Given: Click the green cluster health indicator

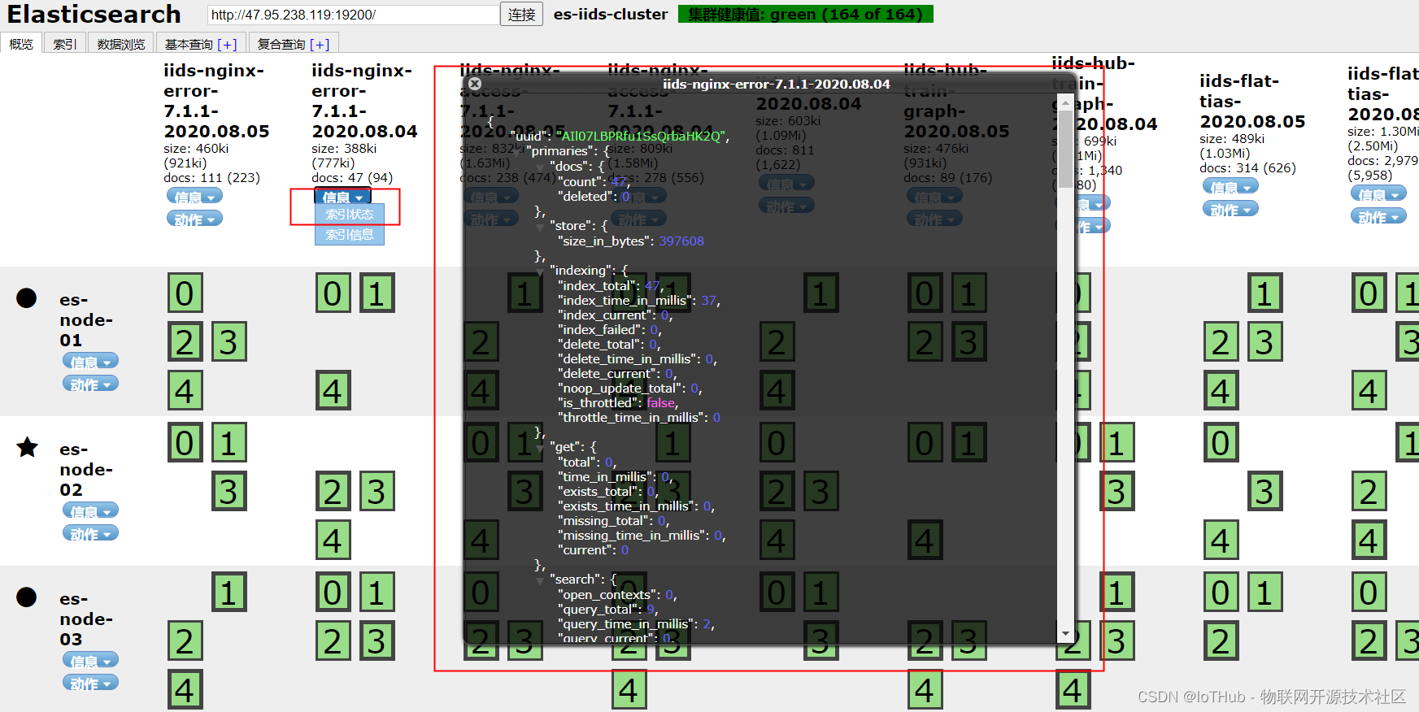Looking at the screenshot, I should coord(806,15).
